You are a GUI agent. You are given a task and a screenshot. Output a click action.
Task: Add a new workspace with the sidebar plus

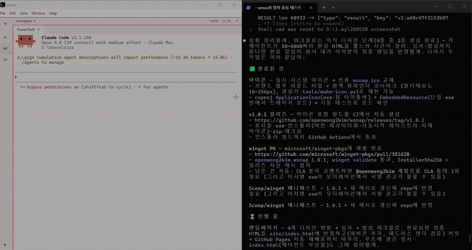[x=5, y=24]
